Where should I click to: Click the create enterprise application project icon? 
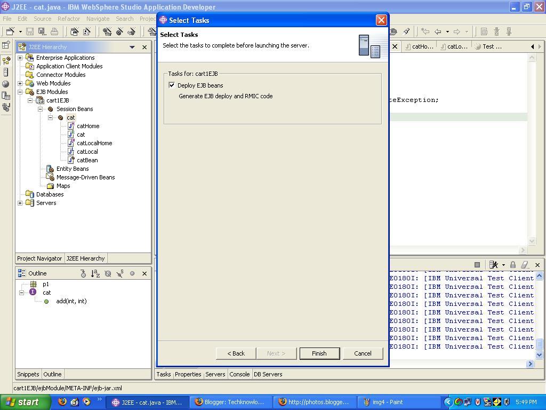(74, 31)
